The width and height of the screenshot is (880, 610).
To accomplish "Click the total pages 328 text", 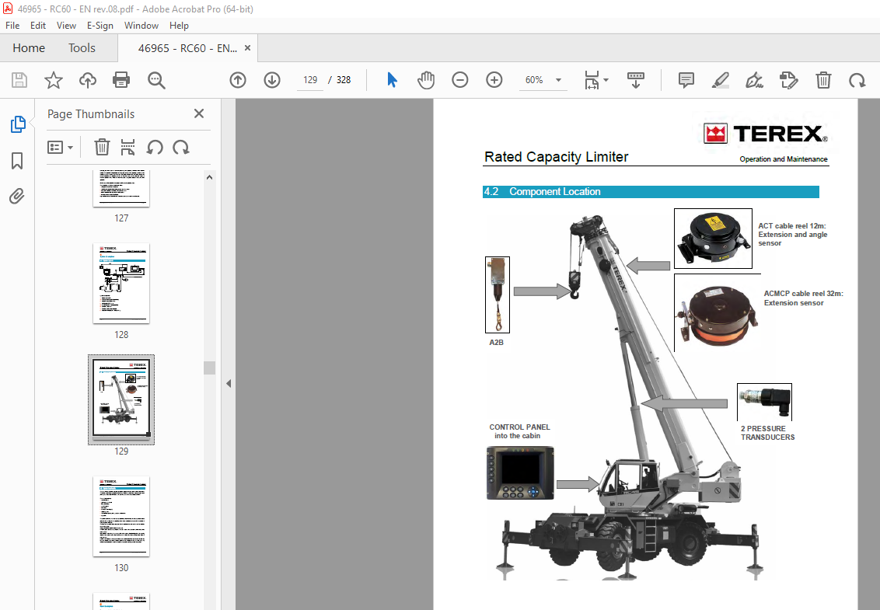I will point(344,80).
